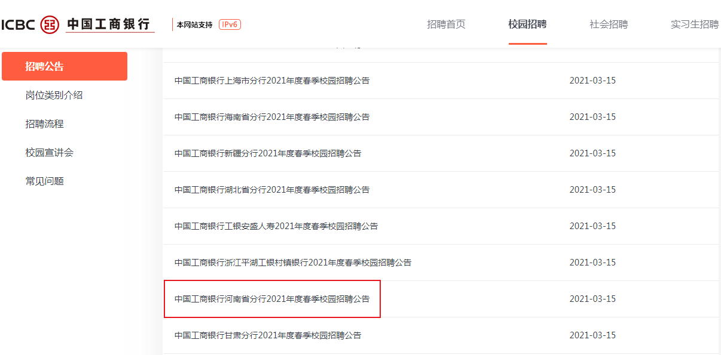Open the 工银安盛人寿 recruitment notice
Image resolution: width=721 pixels, height=355 pixels.
click(276, 226)
